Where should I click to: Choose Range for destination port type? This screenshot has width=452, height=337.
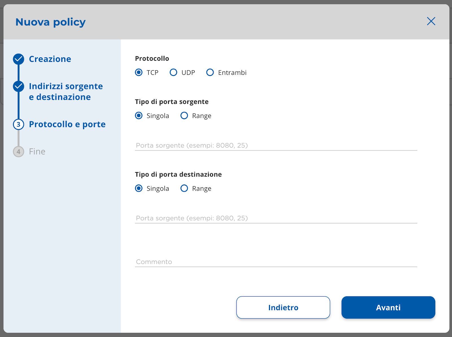(184, 188)
